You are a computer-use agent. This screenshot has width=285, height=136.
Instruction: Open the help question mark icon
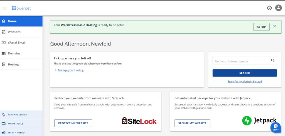pos(269,8)
